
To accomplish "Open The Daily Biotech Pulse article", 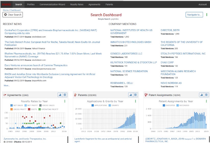I will pyautogui.click(x=52, y=44).
